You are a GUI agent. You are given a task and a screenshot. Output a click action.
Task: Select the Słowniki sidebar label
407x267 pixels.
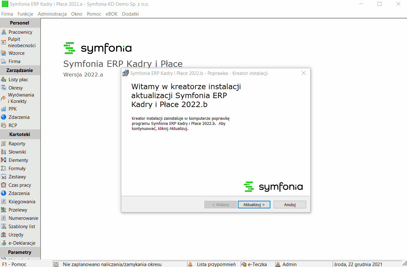pos(17,152)
